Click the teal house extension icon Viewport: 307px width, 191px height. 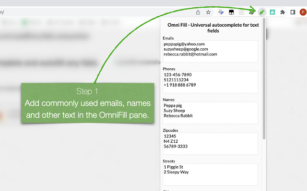(x=272, y=12)
